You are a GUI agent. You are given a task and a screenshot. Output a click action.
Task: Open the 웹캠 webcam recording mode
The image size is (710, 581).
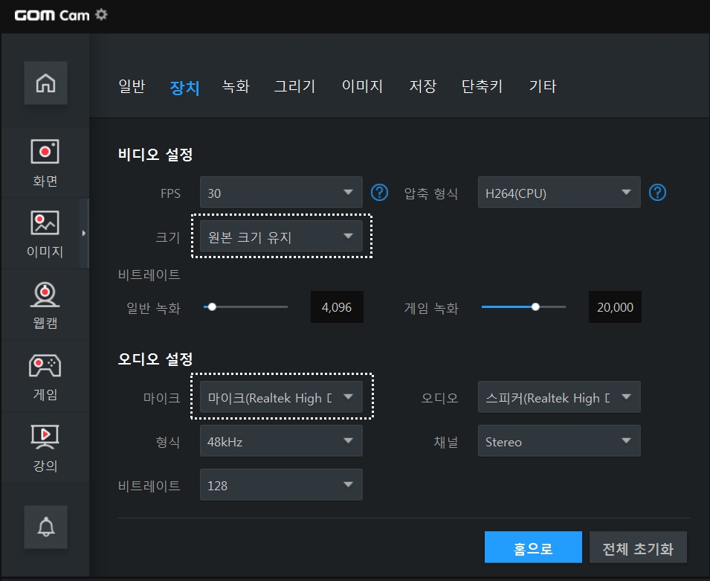tap(45, 305)
